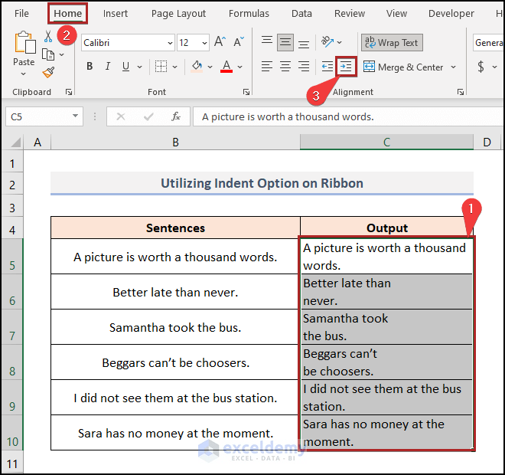Expand Accounting format arrow
Image resolution: width=505 pixels, height=475 pixels.
pyautogui.click(x=495, y=67)
